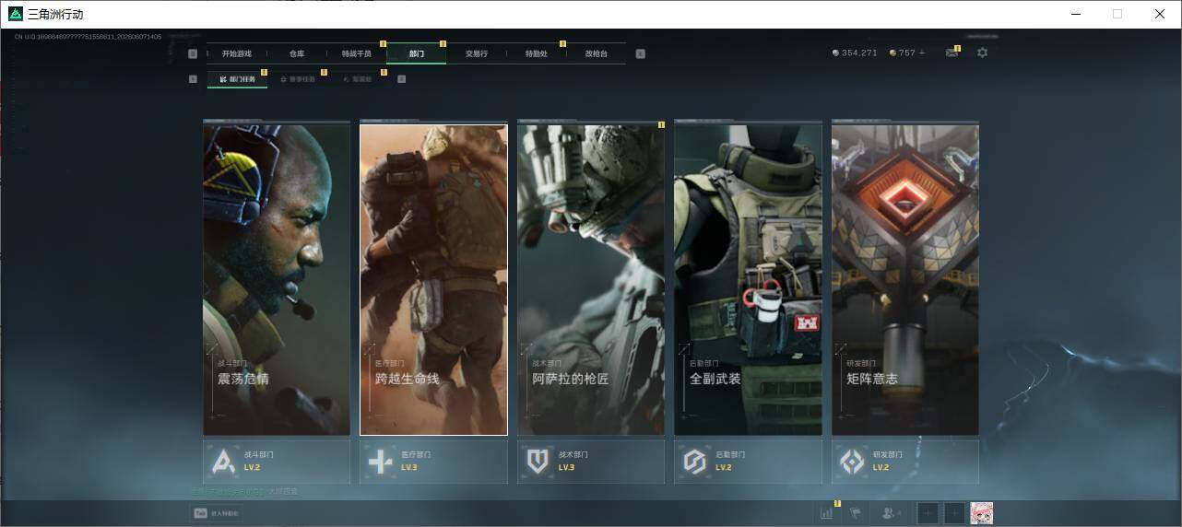Open the bar chart stats icon
The image size is (1182, 527).
[826, 513]
